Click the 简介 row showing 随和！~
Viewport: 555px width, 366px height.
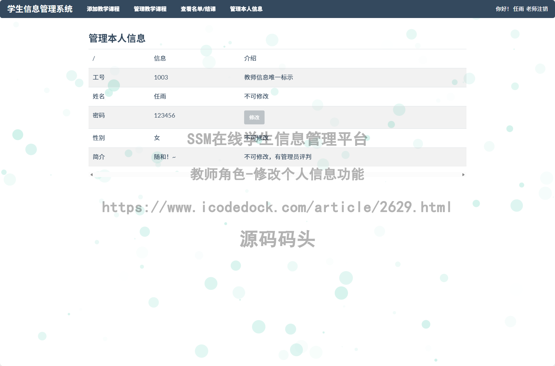(164, 157)
